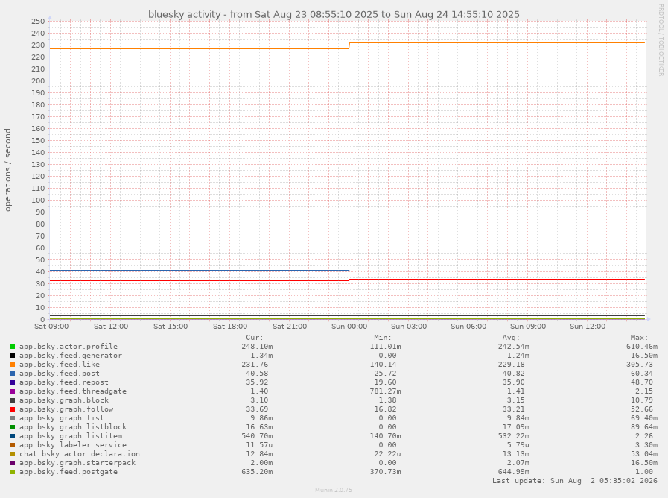Image resolution: width=668 pixels, height=498 pixels.
Task: Click the chat.bsky.actor.declaration legend swatch
Action: tap(13, 454)
